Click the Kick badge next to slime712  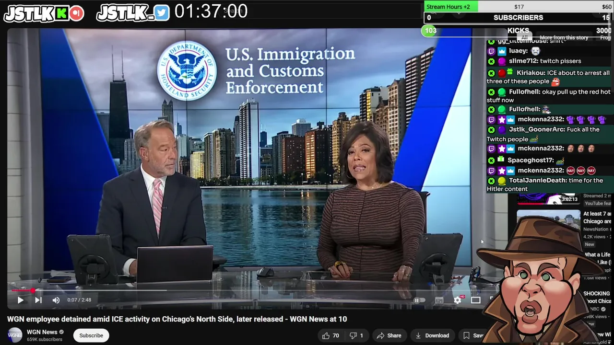click(x=491, y=61)
